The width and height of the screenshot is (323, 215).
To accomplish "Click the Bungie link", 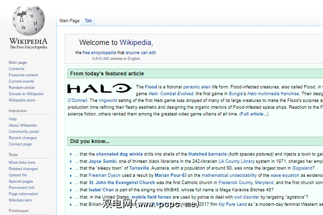I will pyautogui.click(x=236, y=94).
